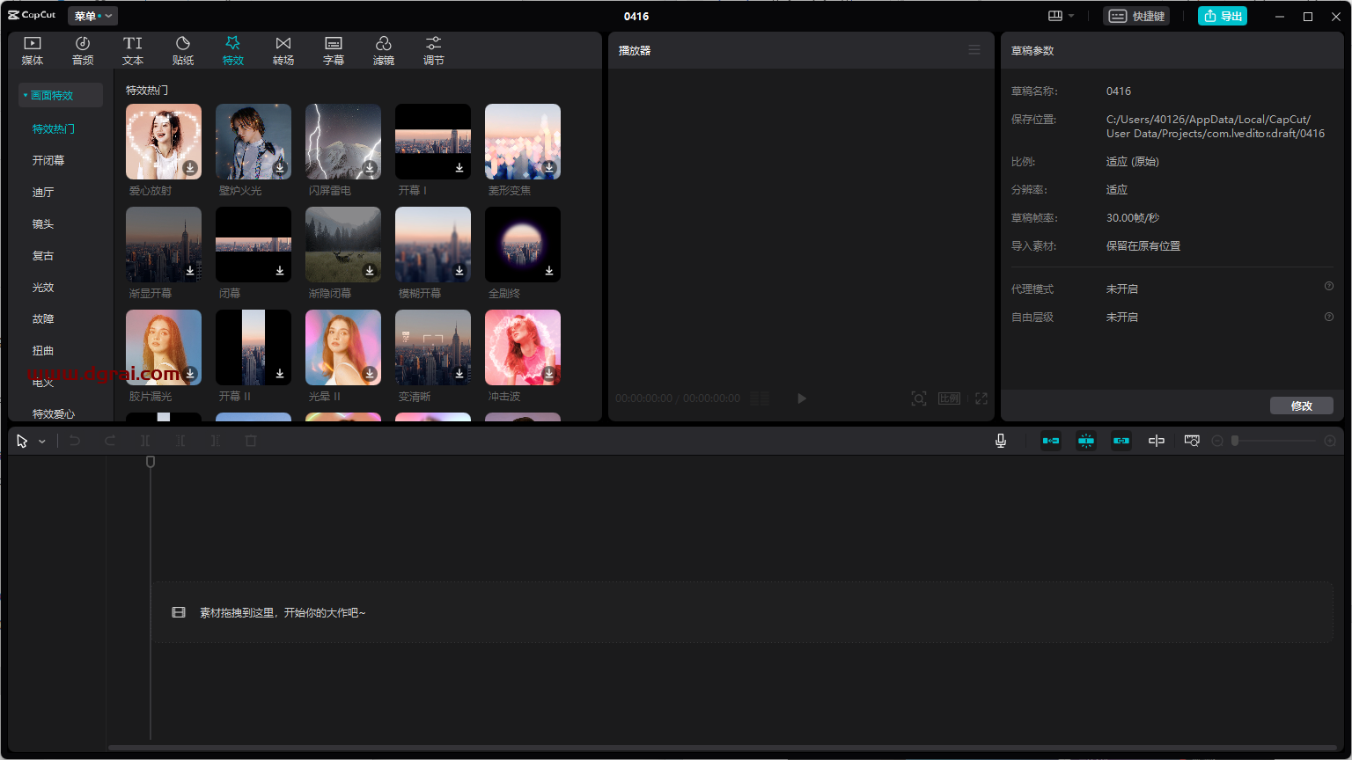
Task: Play the preview in the player
Action: tap(802, 398)
